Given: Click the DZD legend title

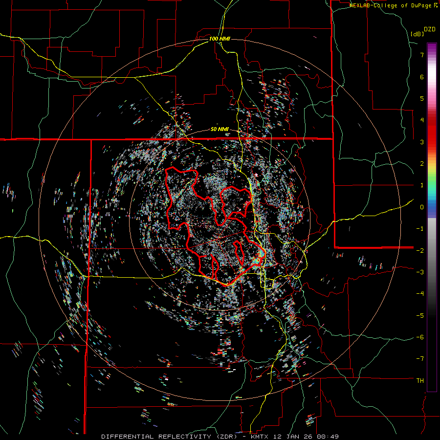Looking at the screenshot, I should click(x=429, y=29).
